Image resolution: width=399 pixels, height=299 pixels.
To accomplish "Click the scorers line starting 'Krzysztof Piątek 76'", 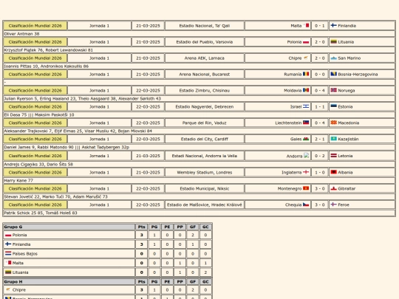I will (x=48, y=50).
